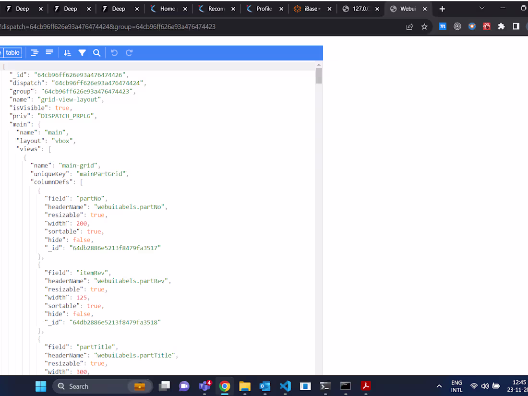Expand hidden icons in the system tray

439,386
